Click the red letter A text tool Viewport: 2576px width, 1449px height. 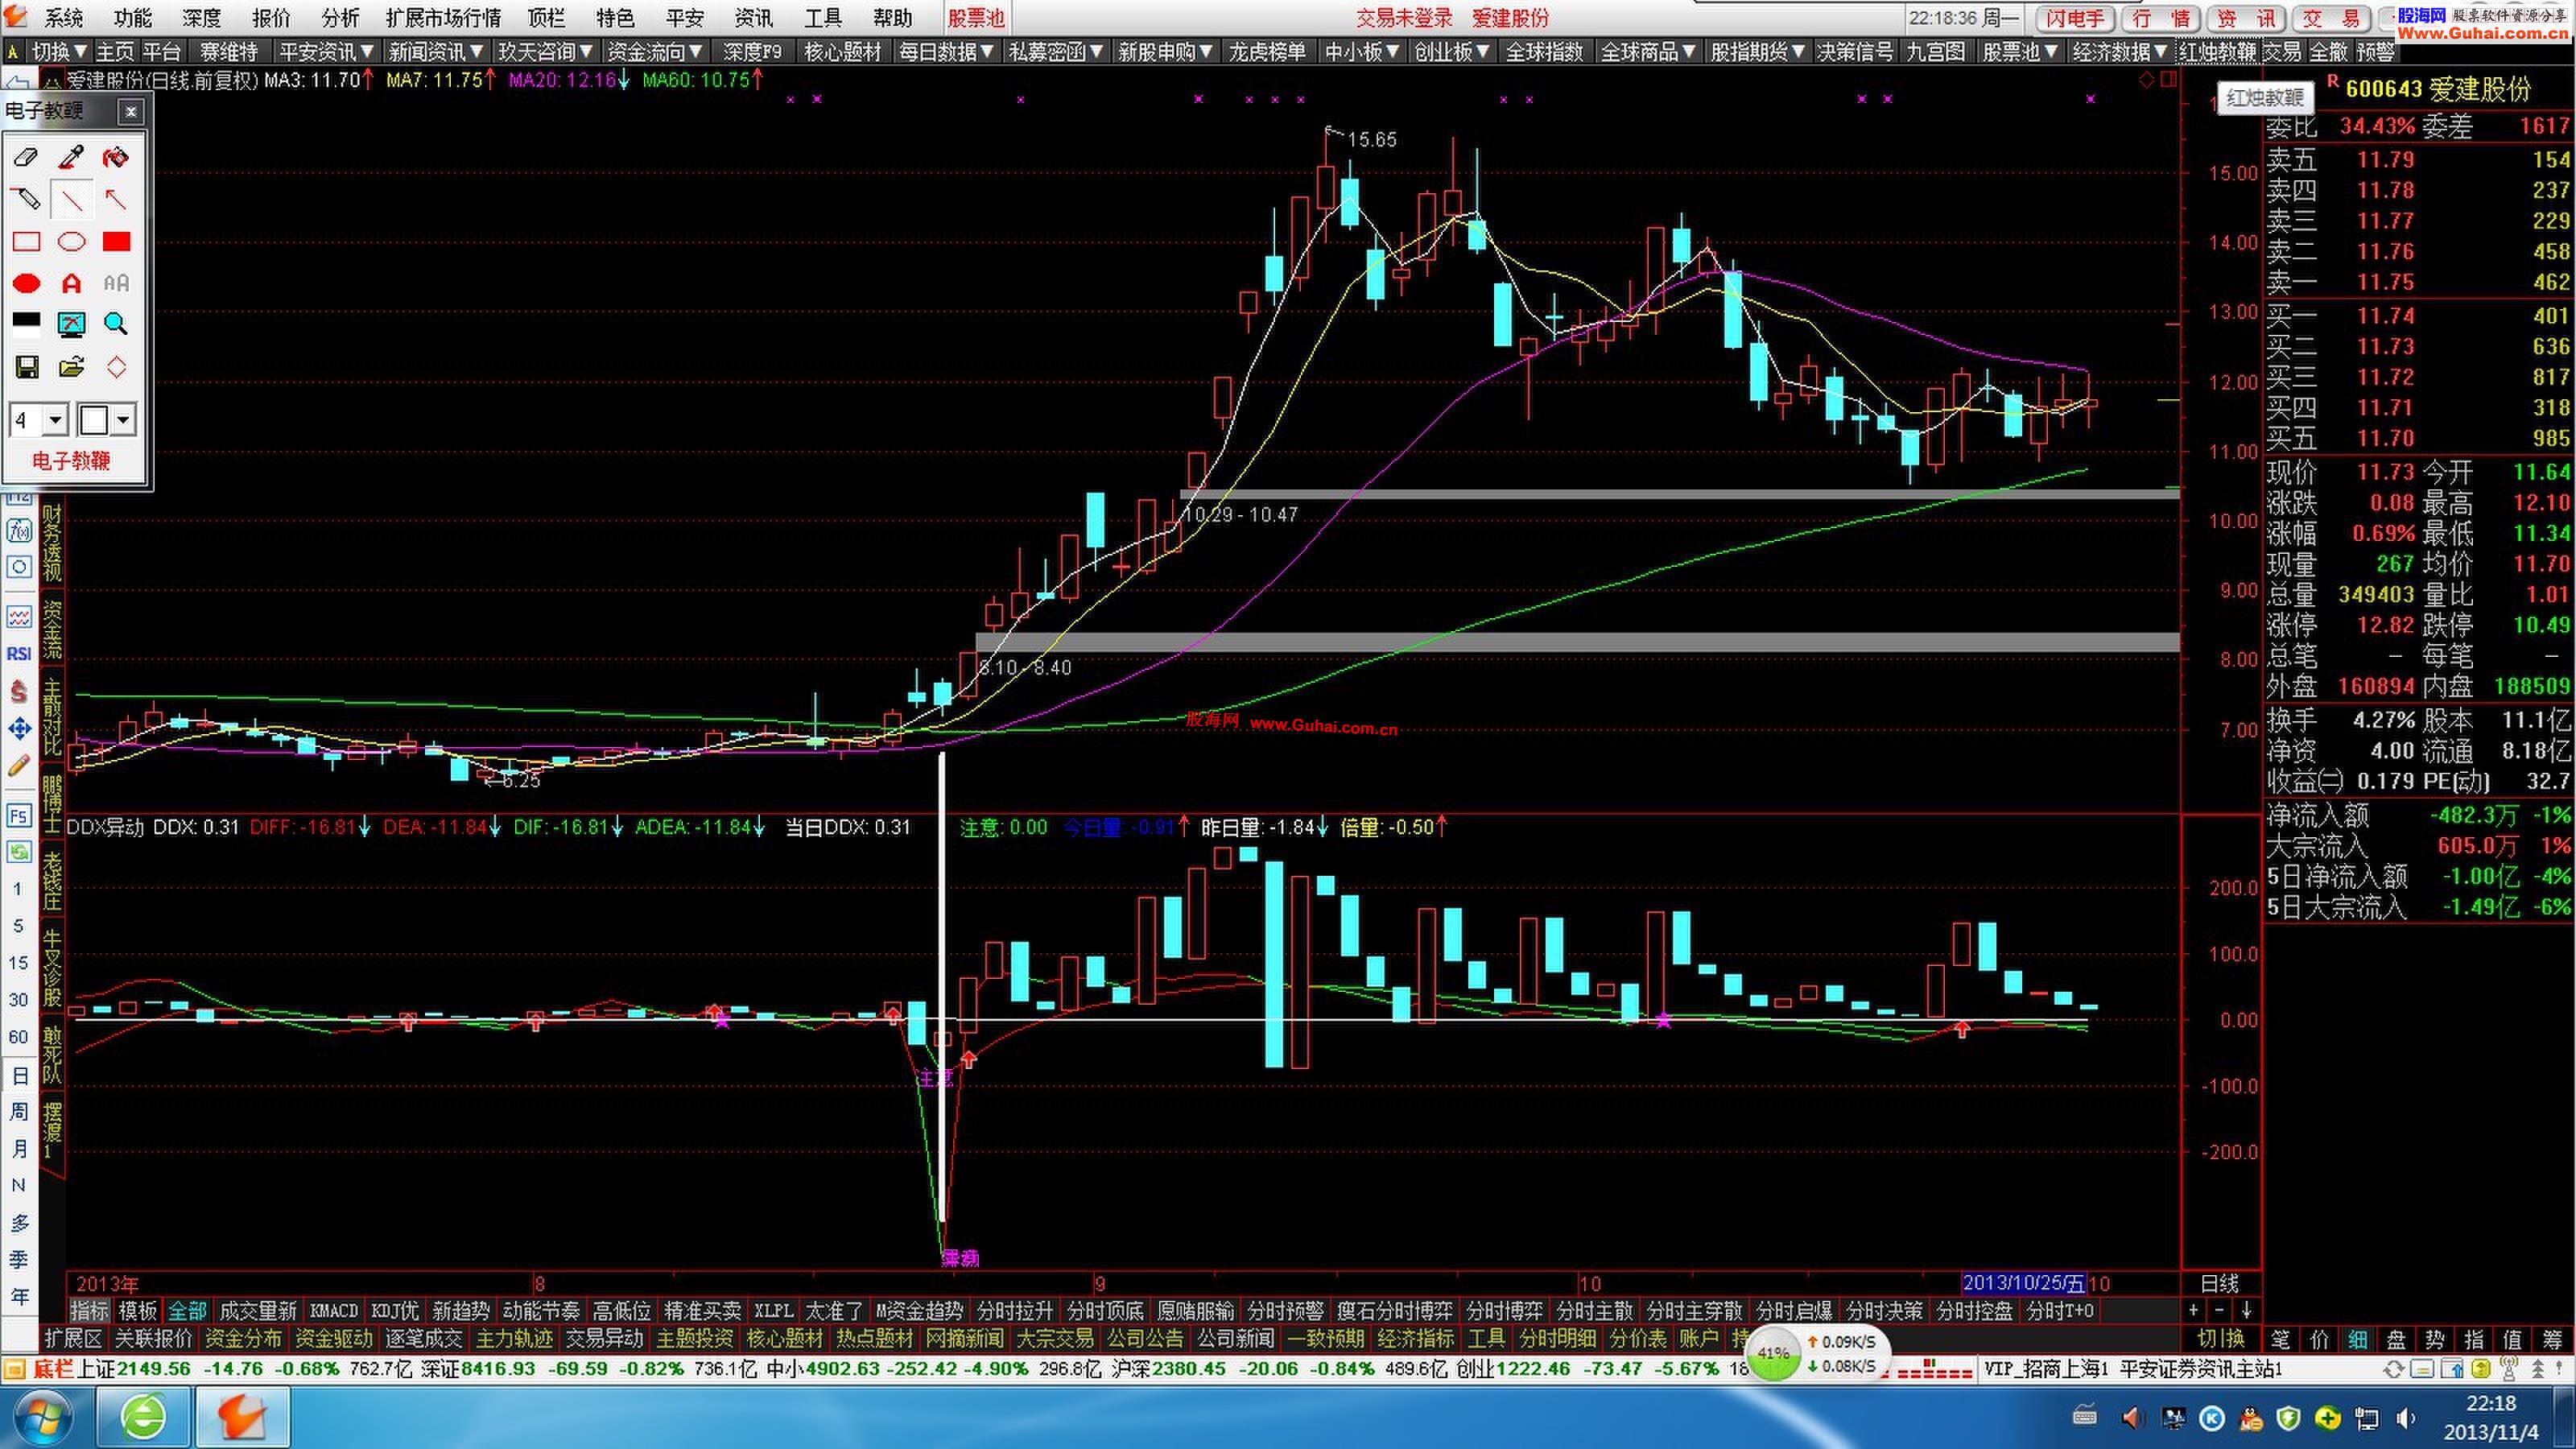[71, 283]
